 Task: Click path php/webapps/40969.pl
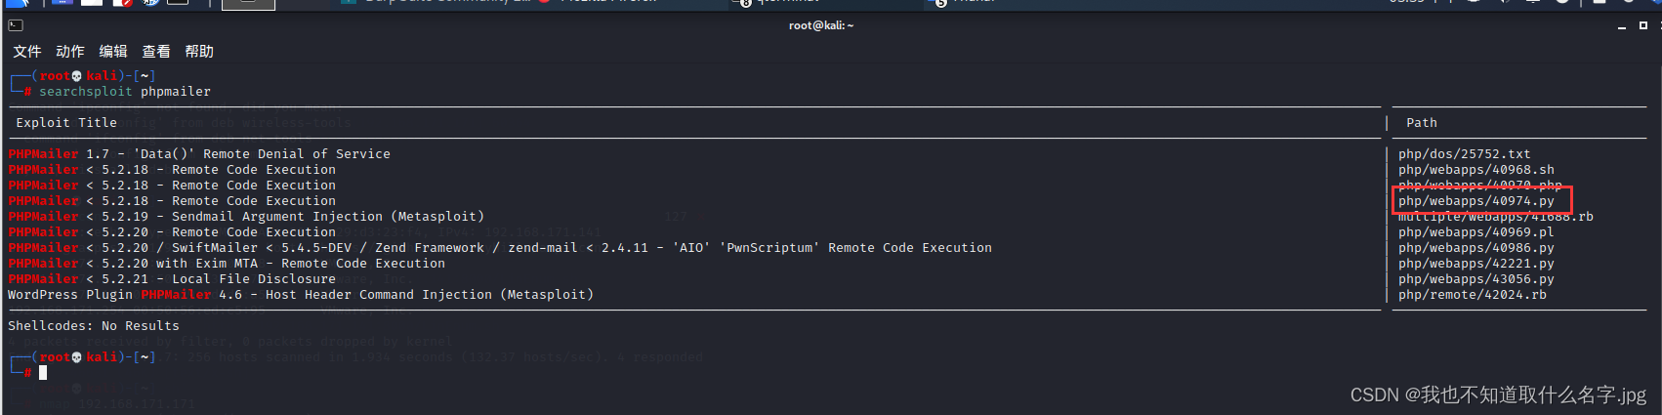[x=1476, y=232]
